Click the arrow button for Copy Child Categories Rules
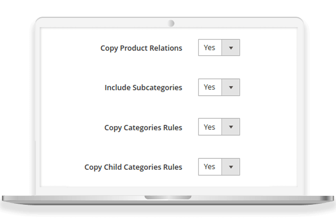 point(231,167)
